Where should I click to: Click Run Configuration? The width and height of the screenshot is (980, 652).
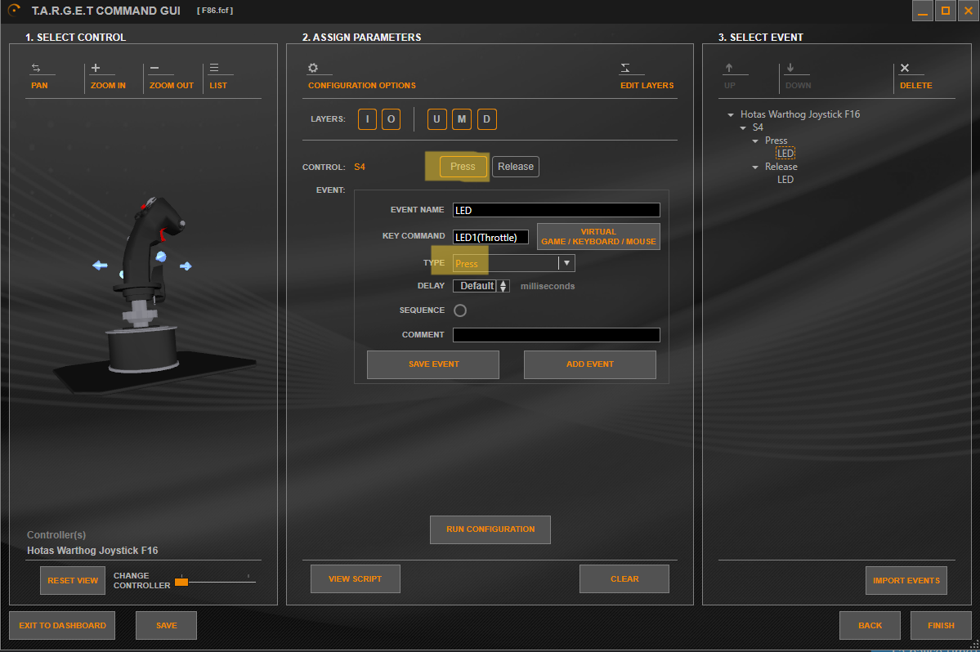point(490,529)
